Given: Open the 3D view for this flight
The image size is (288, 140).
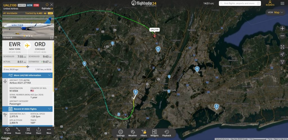Looking at the screenshot, I should pos(7,131).
